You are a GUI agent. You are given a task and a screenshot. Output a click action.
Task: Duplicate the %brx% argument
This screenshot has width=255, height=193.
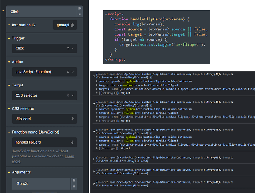point(74,180)
